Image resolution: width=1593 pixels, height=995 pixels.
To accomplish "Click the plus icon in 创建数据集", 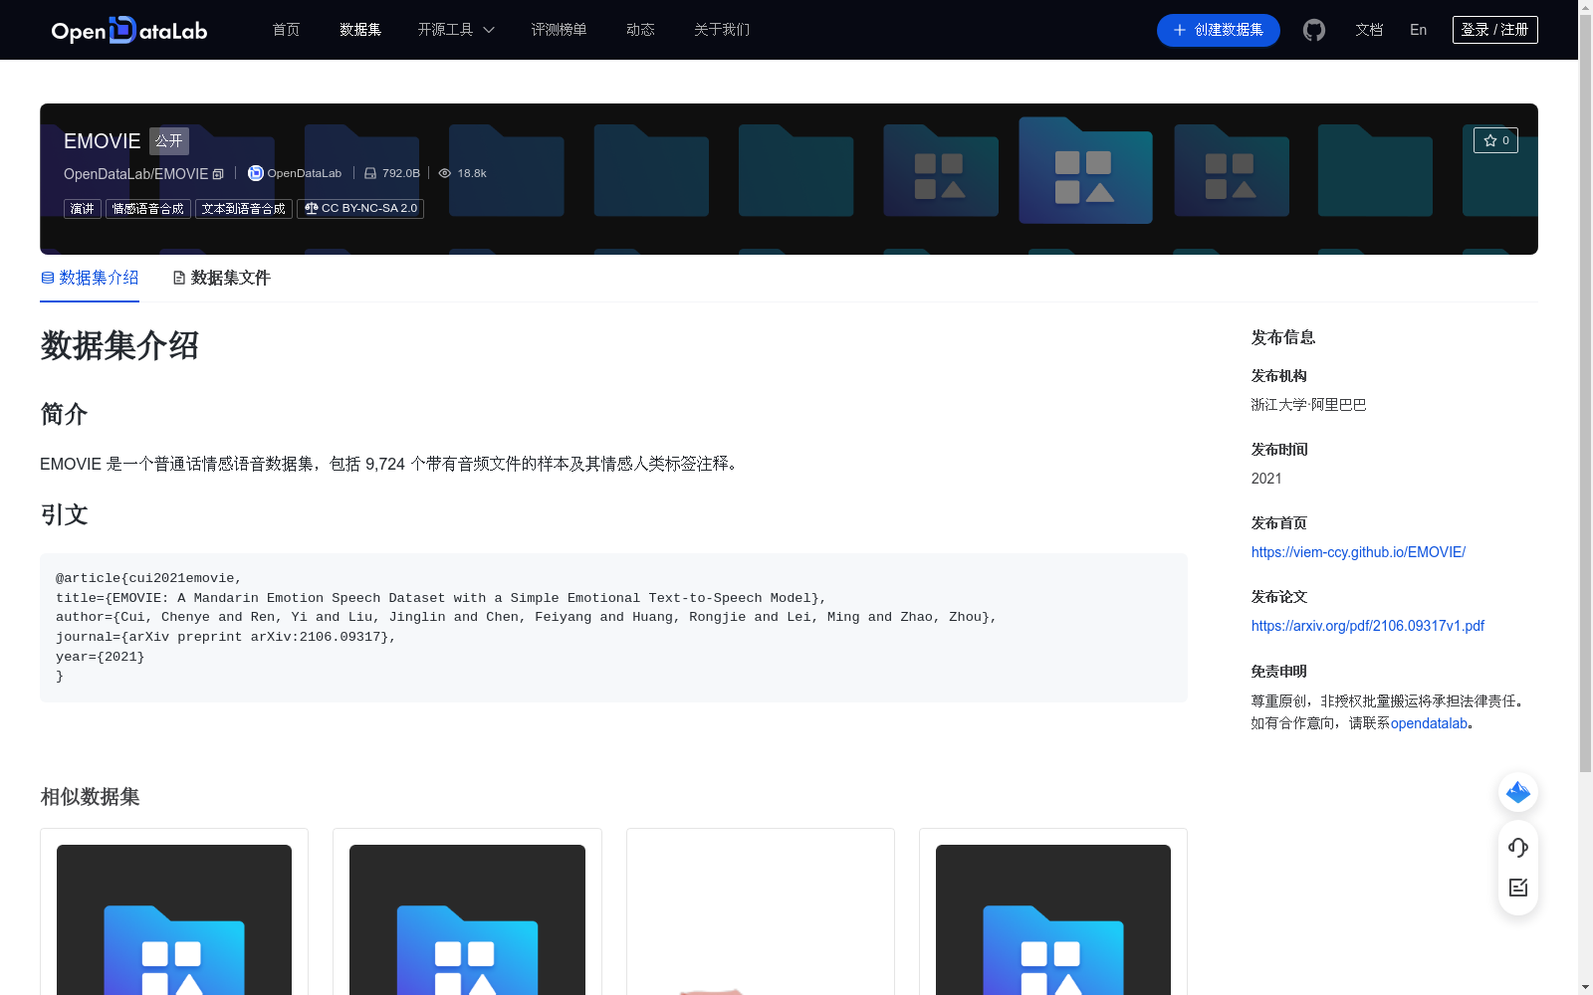I will coord(1180,30).
